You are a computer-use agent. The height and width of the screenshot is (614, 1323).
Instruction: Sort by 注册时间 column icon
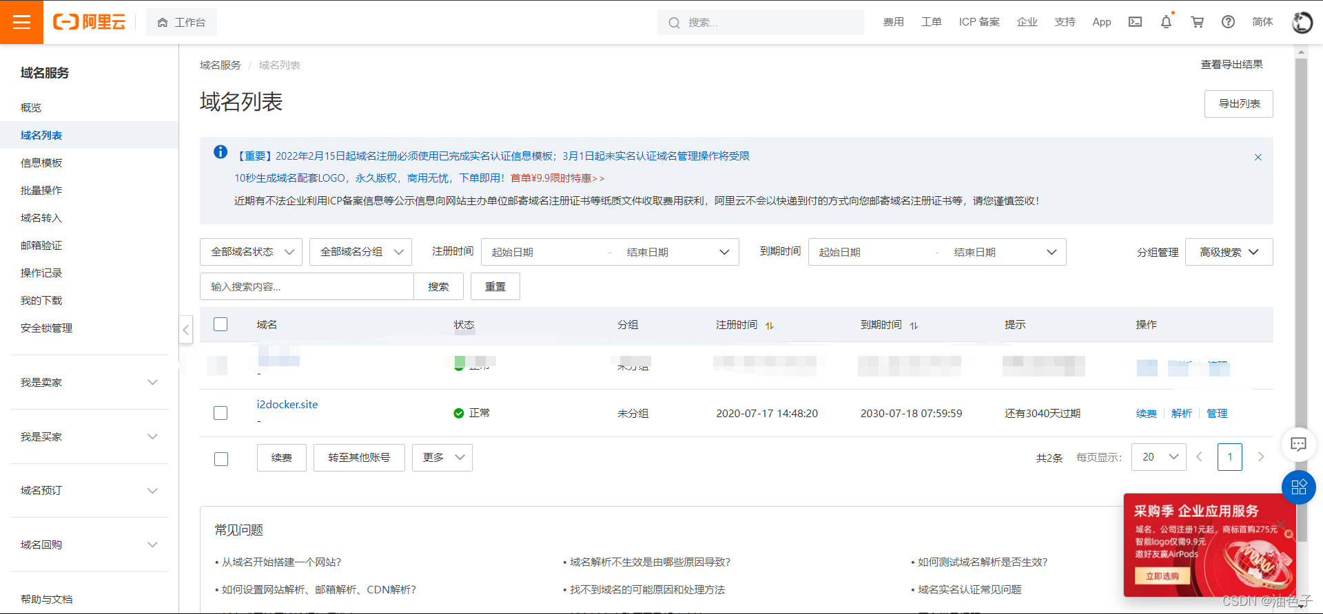pyautogui.click(x=770, y=326)
